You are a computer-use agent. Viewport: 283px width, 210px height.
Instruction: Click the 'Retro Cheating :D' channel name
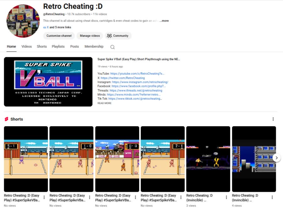pos(73,6)
